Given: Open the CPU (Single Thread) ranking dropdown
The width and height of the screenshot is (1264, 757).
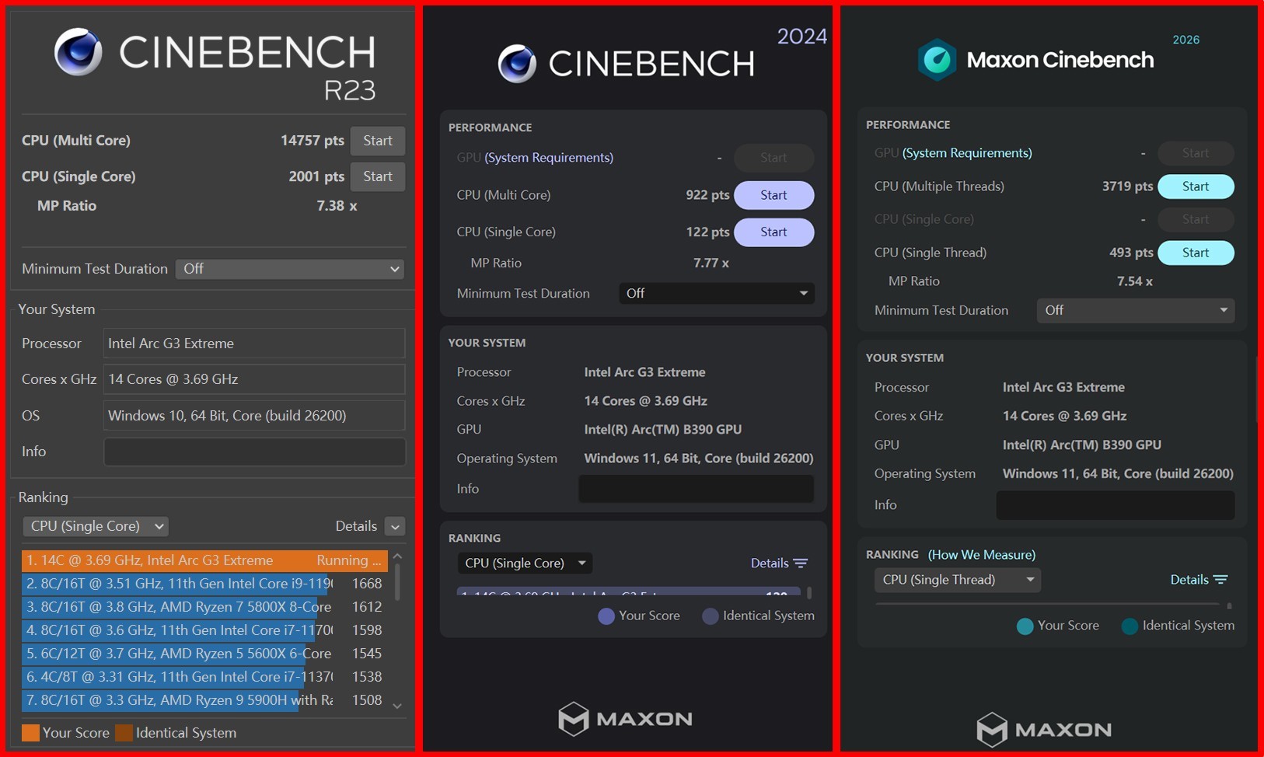Looking at the screenshot, I should (958, 580).
